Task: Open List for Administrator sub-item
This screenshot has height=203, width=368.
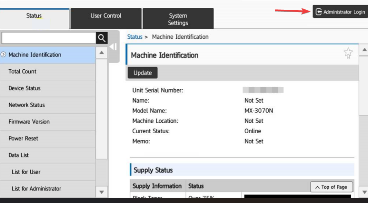Action: (36, 189)
